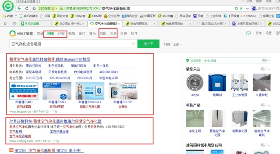Expand the 360搜索·安全保障 section
Image resolution: width=280 pixels, height=154 pixels.
(x=266, y=61)
